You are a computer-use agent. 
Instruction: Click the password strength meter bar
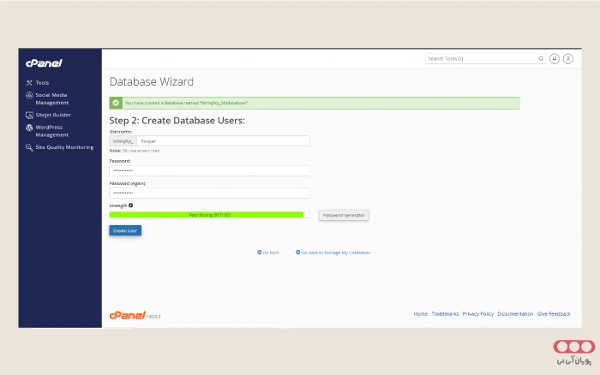click(209, 215)
